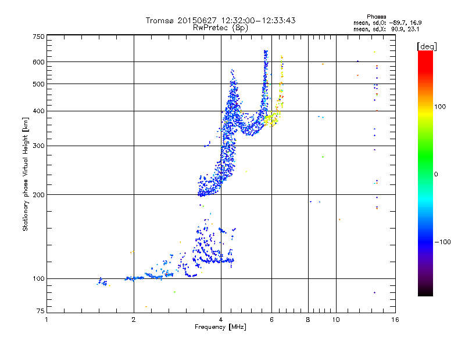Click the 'mean, sd,O: -89.7, 16.9' line
Image resolution: width=465 pixels, height=348 pixels.
pyautogui.click(x=387, y=23)
